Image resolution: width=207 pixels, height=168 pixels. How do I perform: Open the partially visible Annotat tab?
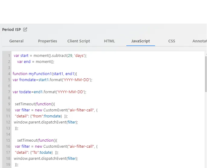199,41
